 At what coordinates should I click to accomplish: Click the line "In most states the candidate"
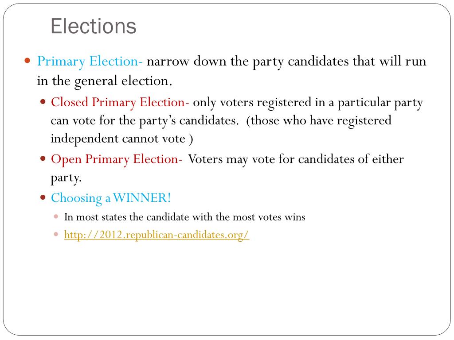(x=184, y=217)
